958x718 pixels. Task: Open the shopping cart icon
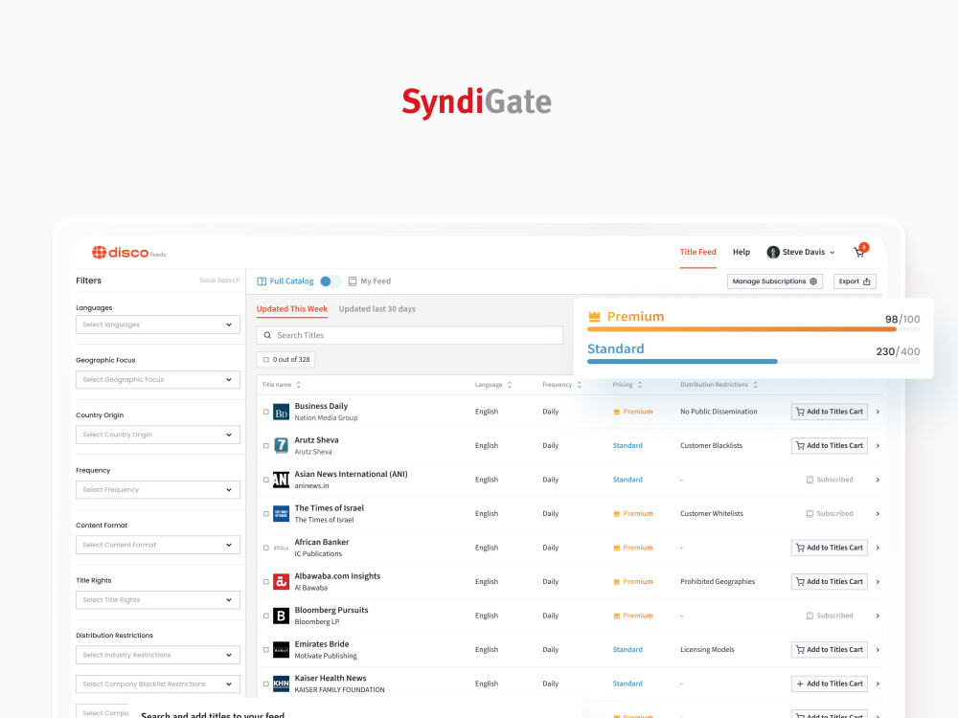pyautogui.click(x=859, y=252)
